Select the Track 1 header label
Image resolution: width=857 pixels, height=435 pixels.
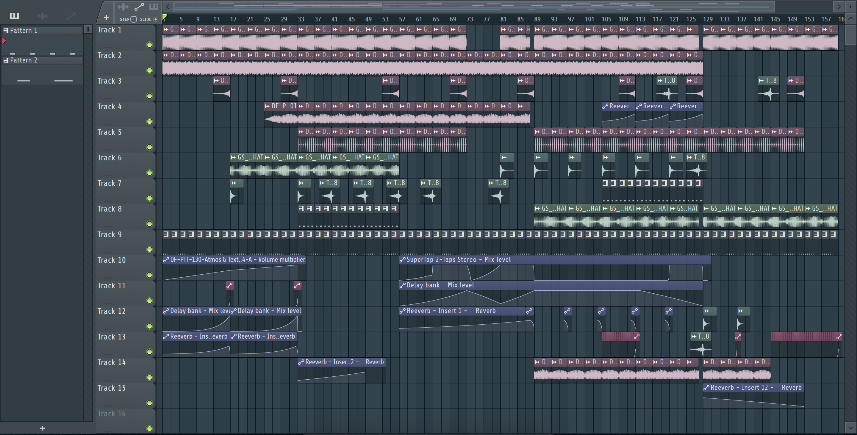tap(110, 30)
